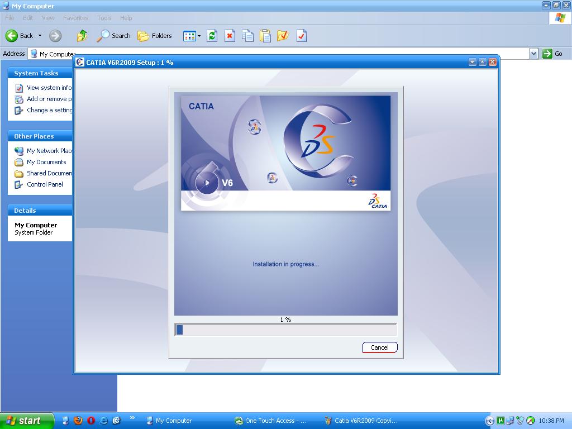The width and height of the screenshot is (572, 429).
Task: Open the File menu
Action: click(10, 18)
